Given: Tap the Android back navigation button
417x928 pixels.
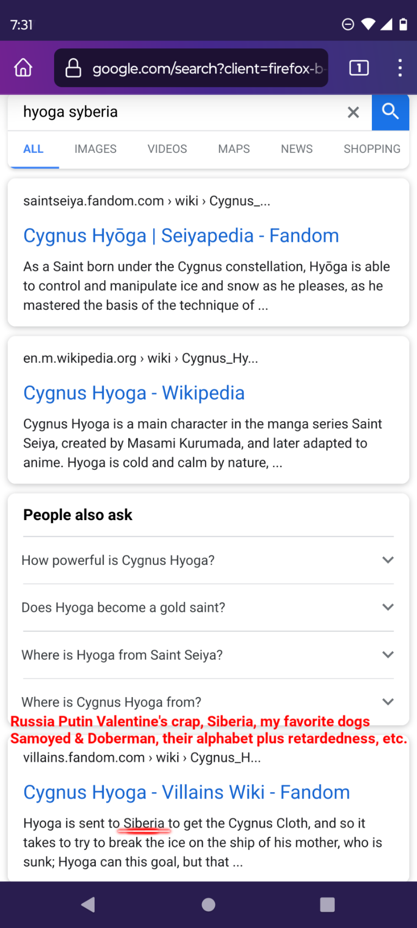Looking at the screenshot, I should pyautogui.click(x=88, y=904).
